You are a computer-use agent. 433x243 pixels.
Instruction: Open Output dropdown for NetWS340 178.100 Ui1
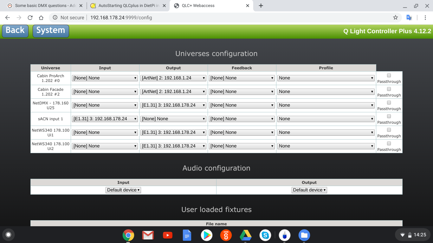(x=173, y=133)
